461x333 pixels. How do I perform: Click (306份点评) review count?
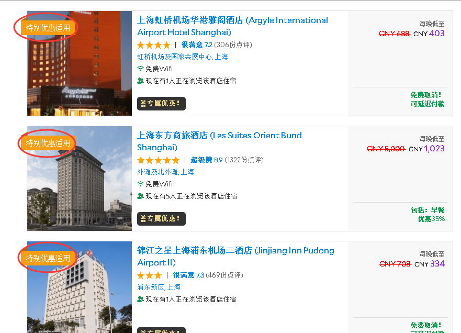click(x=233, y=45)
